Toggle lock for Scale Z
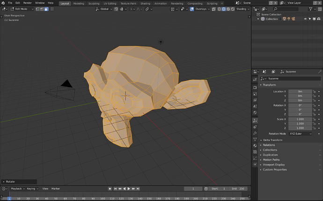 (315, 128)
